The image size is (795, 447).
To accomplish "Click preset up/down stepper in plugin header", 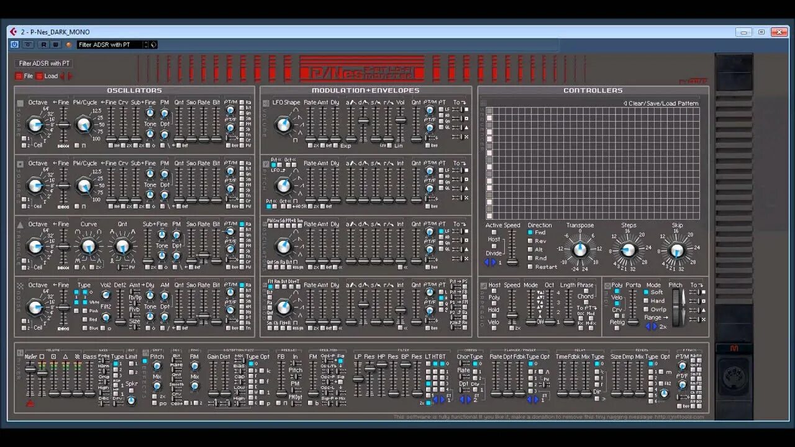I will (x=147, y=45).
